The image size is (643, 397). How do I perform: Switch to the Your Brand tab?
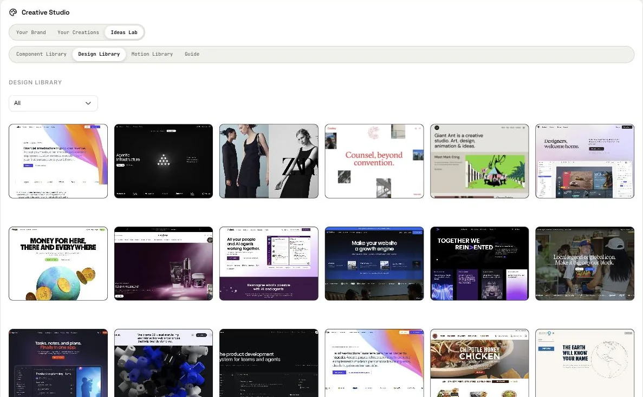click(31, 32)
